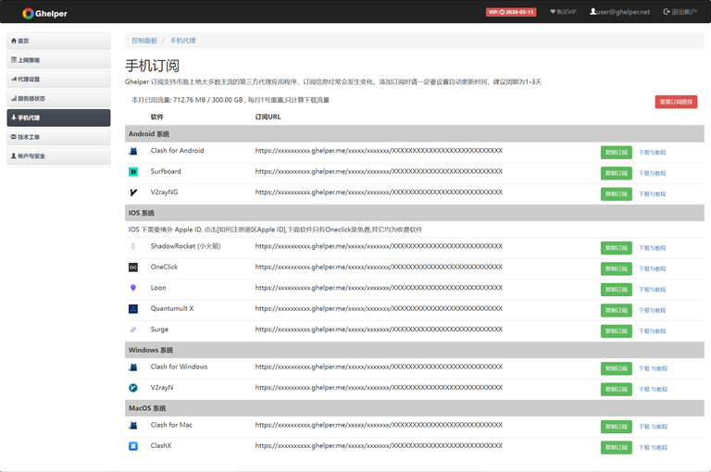Open download tutorial for Clash for Windows
This screenshot has height=472, width=711.
(653, 368)
